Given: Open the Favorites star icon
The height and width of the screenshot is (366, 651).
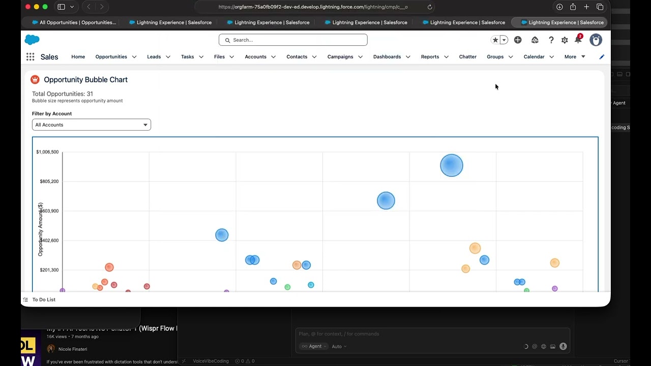Looking at the screenshot, I should [x=495, y=40].
